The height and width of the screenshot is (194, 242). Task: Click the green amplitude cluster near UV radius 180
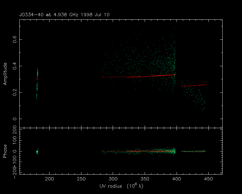tap(37, 84)
